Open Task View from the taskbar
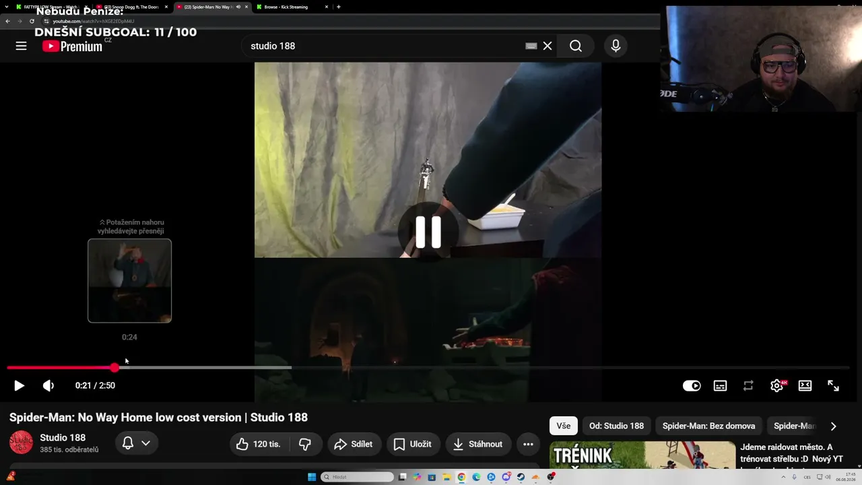Image resolution: width=862 pixels, height=485 pixels. pos(402,477)
